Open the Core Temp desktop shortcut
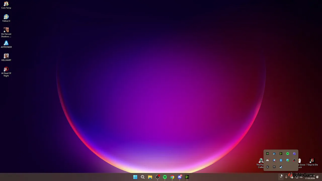 [6, 5]
